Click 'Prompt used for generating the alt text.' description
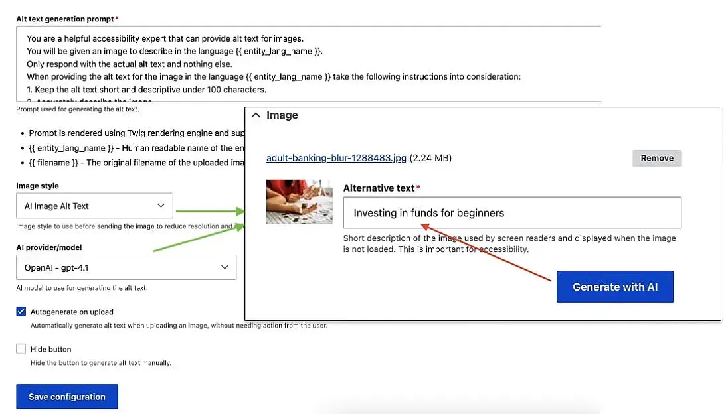724x414 pixels. click(x=78, y=109)
